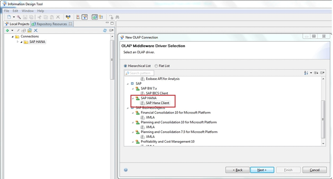Click the Save icon in main toolbar

pos(25,17)
